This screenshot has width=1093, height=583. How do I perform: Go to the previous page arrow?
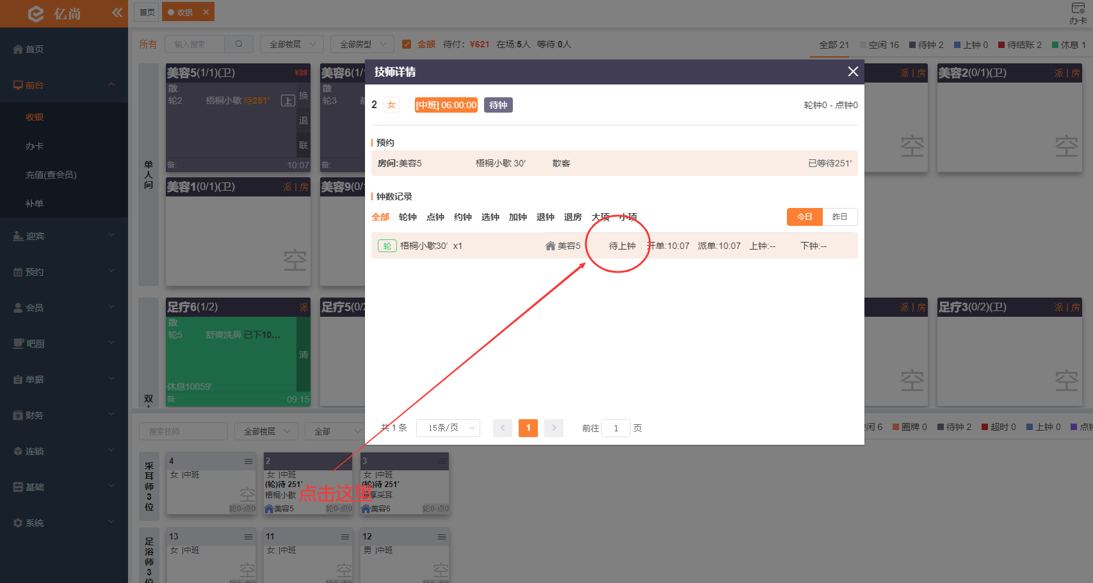click(503, 427)
